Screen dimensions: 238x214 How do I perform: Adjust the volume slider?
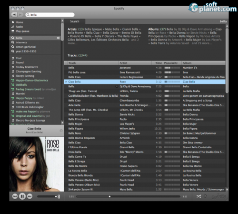[x=47, y=196]
